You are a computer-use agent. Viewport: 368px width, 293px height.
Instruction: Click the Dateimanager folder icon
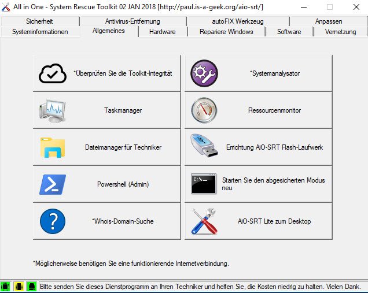[x=53, y=147]
